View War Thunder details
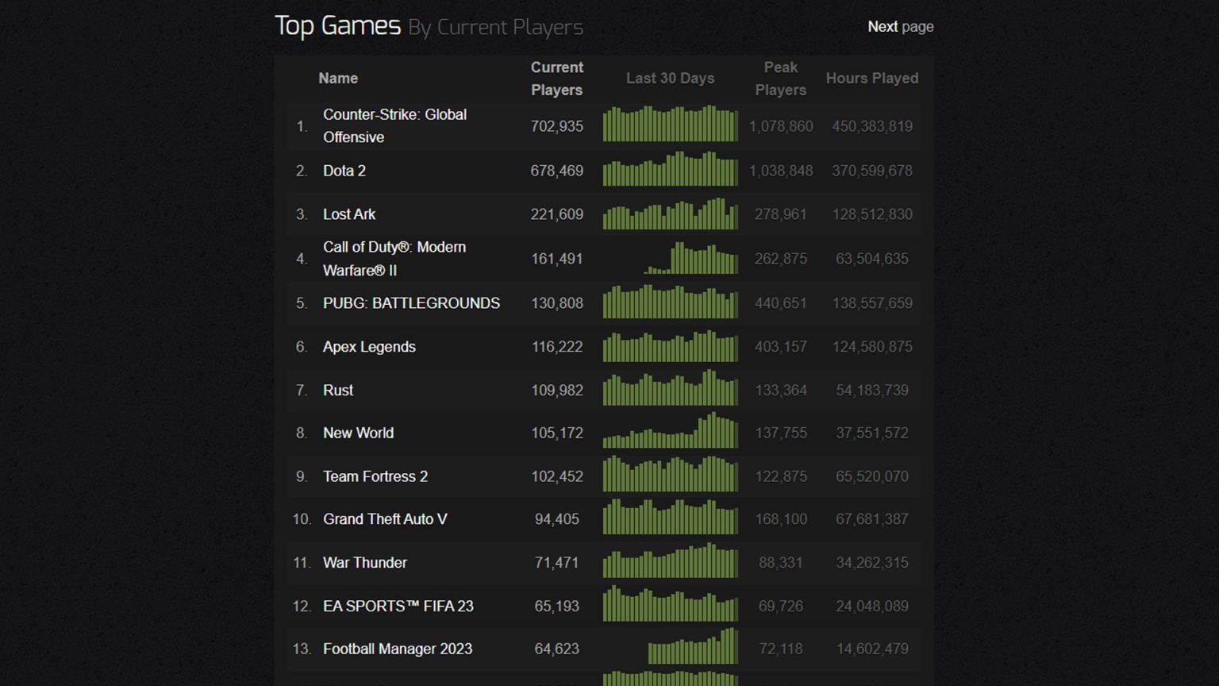 (x=363, y=562)
